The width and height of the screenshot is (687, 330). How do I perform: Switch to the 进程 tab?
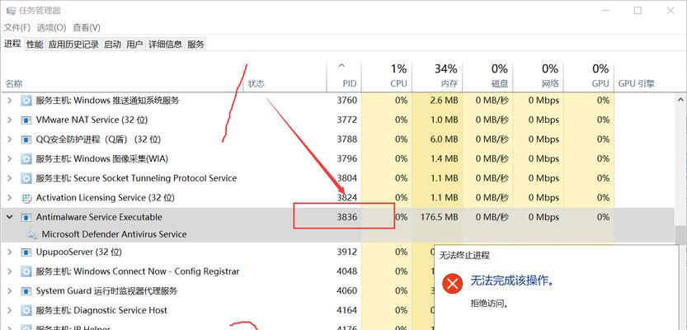point(12,44)
